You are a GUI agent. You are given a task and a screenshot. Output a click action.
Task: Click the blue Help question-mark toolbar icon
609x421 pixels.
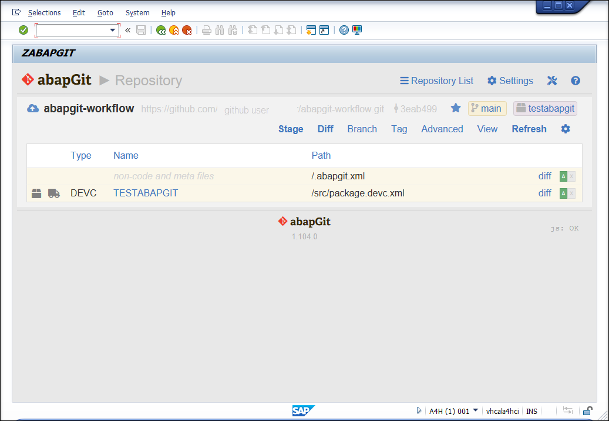click(344, 30)
